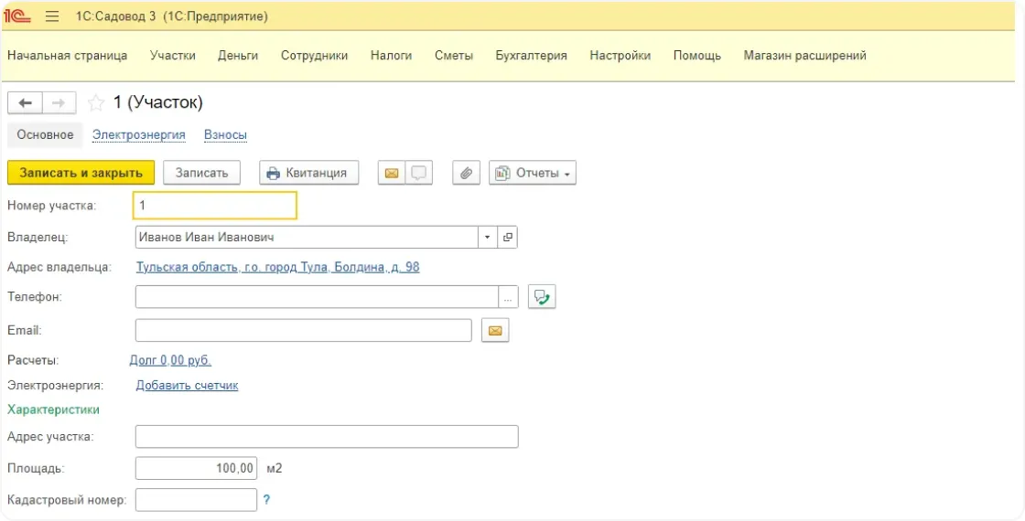
Task: Attach files with the paperclip icon
Action: click(x=466, y=173)
